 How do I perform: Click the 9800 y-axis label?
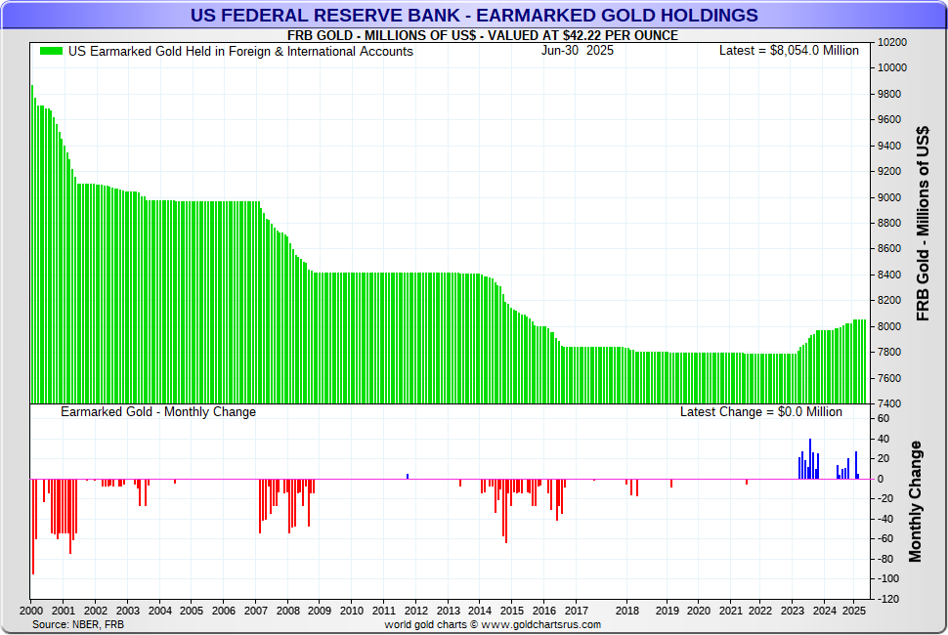pyautogui.click(x=889, y=94)
